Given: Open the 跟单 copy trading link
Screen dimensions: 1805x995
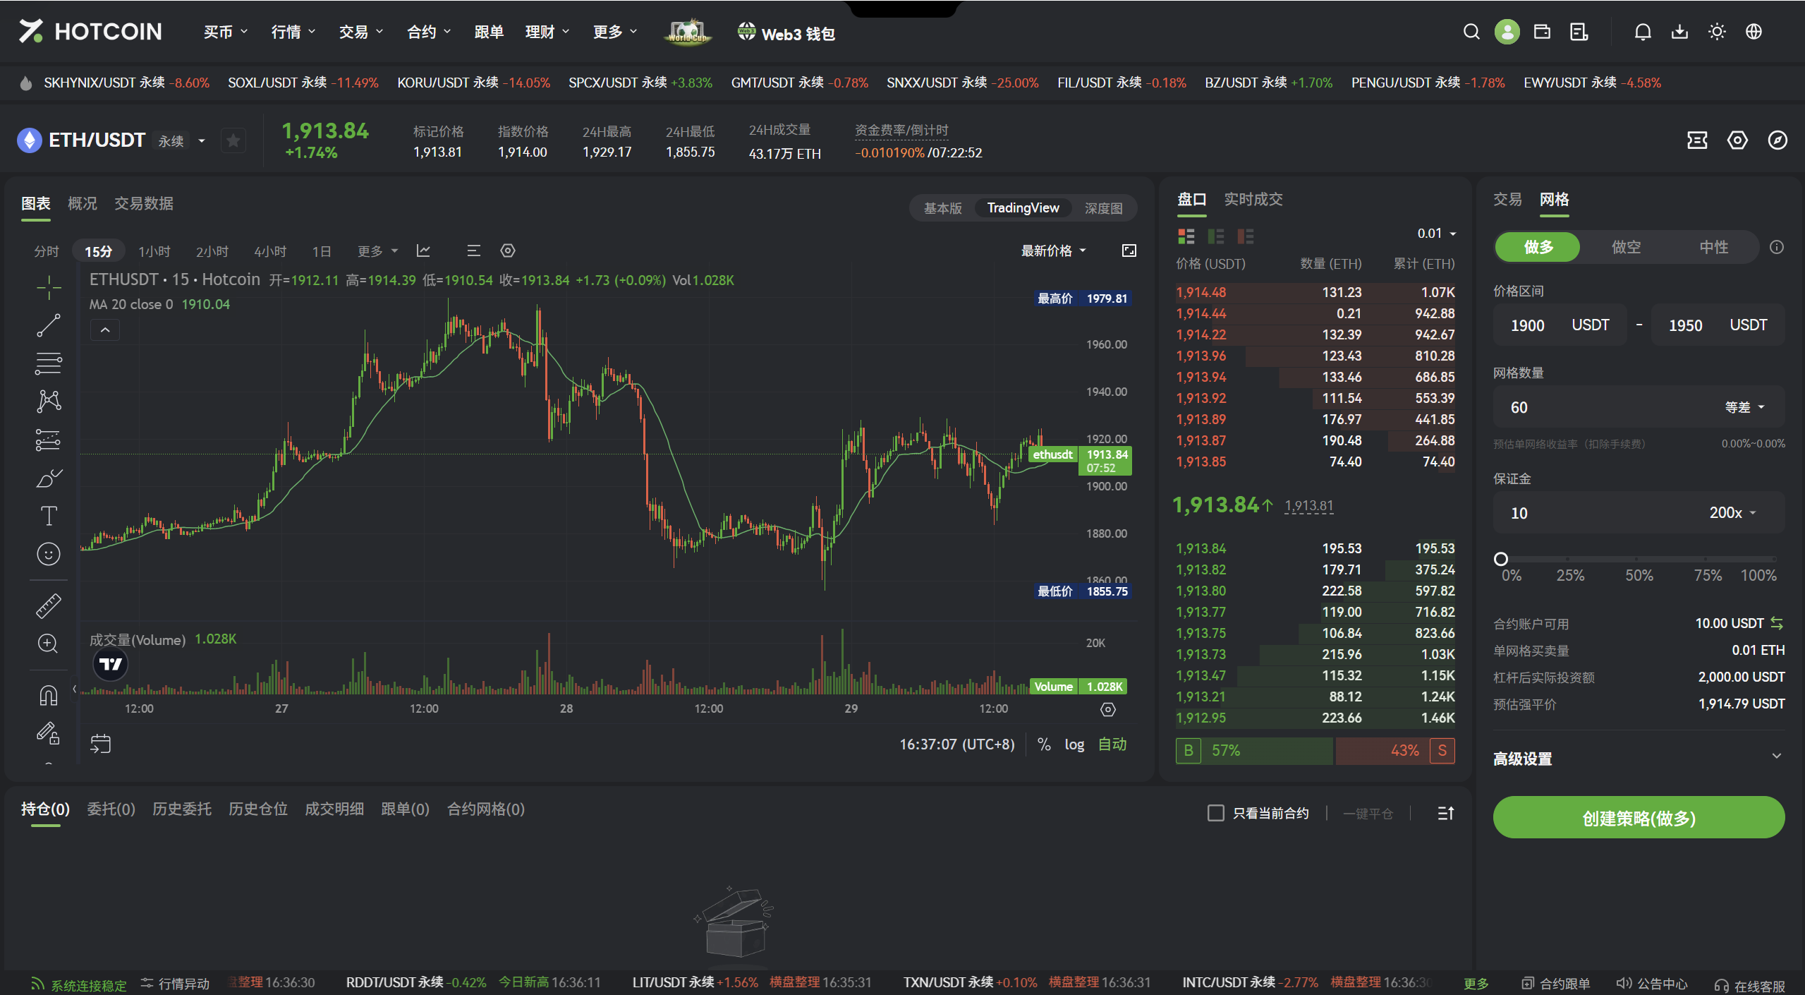Looking at the screenshot, I should point(488,32).
